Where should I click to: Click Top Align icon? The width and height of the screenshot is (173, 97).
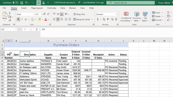pos(54,14)
